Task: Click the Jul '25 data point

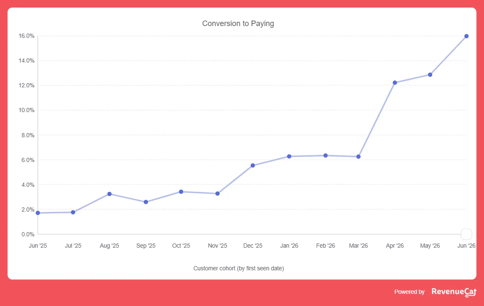Action: (73, 212)
